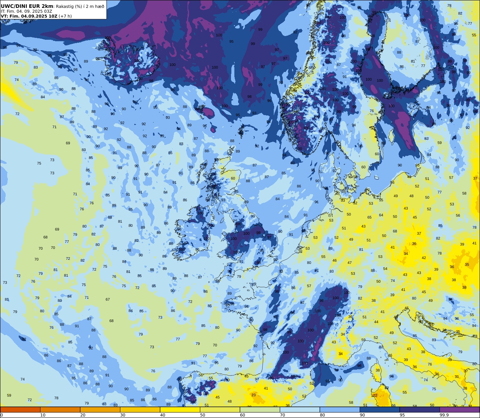
Task: Click the '99.9' legend scale label
Action: pyautogui.click(x=444, y=415)
